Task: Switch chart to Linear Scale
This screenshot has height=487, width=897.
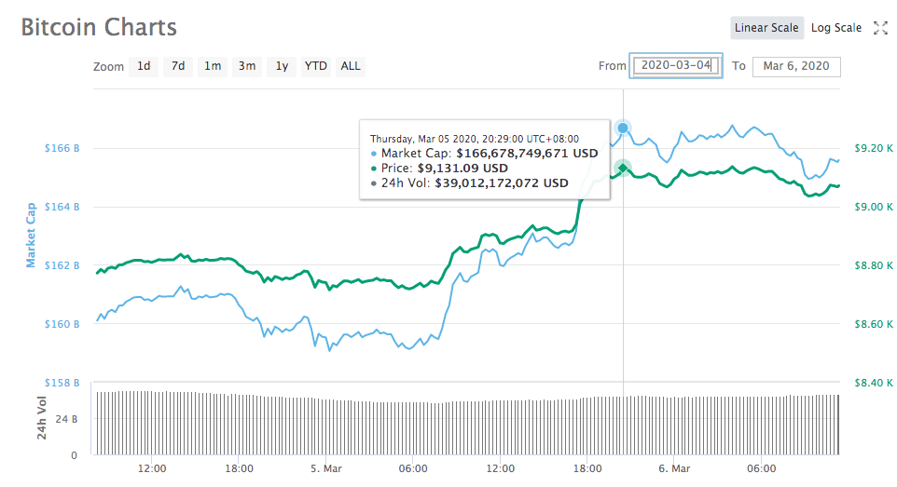Action: click(766, 27)
